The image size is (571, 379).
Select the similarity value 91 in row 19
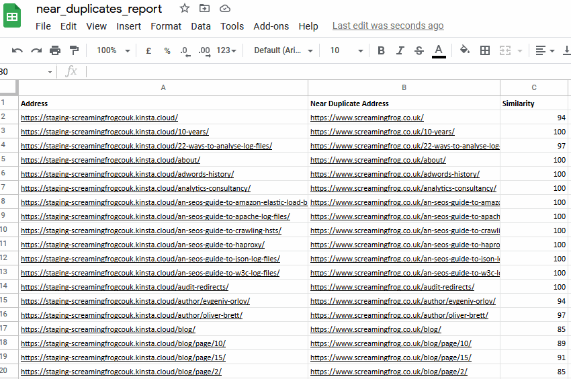tap(534, 357)
